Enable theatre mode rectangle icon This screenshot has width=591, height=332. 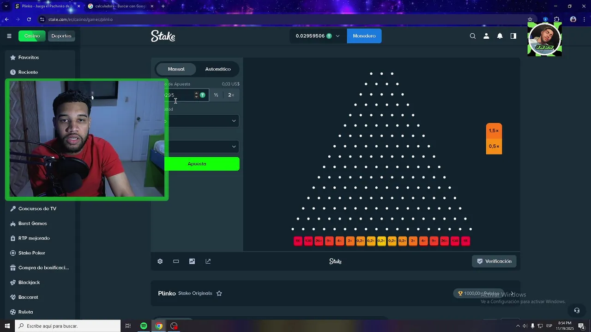[176, 261]
